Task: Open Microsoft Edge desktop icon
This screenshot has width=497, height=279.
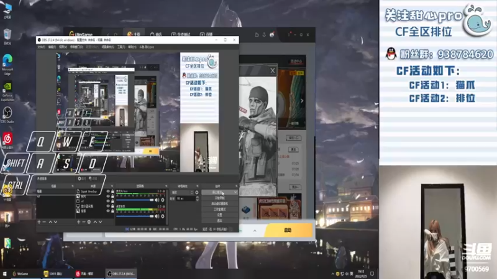Action: (x=7, y=64)
